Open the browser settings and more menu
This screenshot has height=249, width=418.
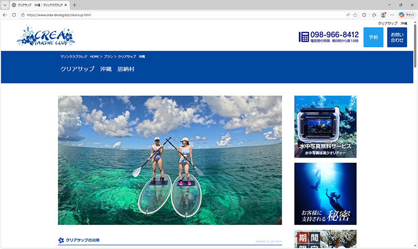point(392,15)
